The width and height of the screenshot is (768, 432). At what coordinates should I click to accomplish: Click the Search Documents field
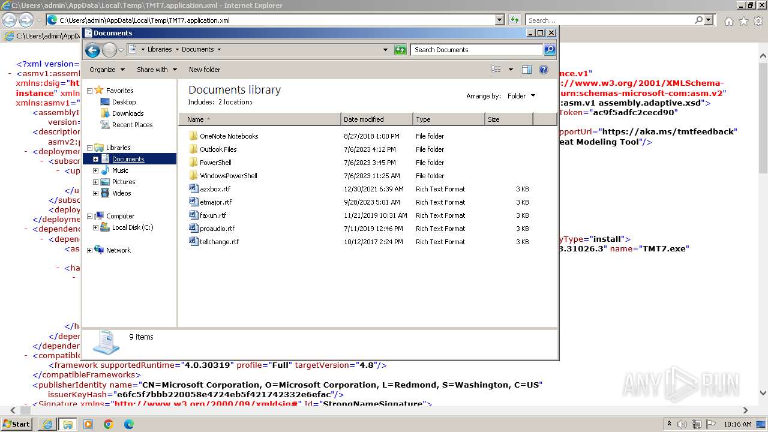[477, 50]
